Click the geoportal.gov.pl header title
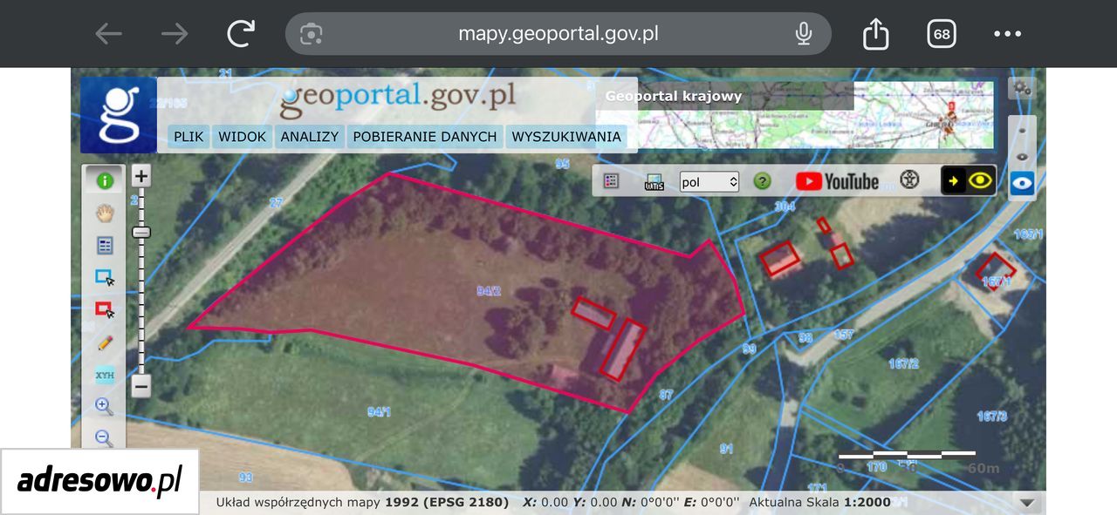This screenshot has height=515, width=1117. pos(397,99)
